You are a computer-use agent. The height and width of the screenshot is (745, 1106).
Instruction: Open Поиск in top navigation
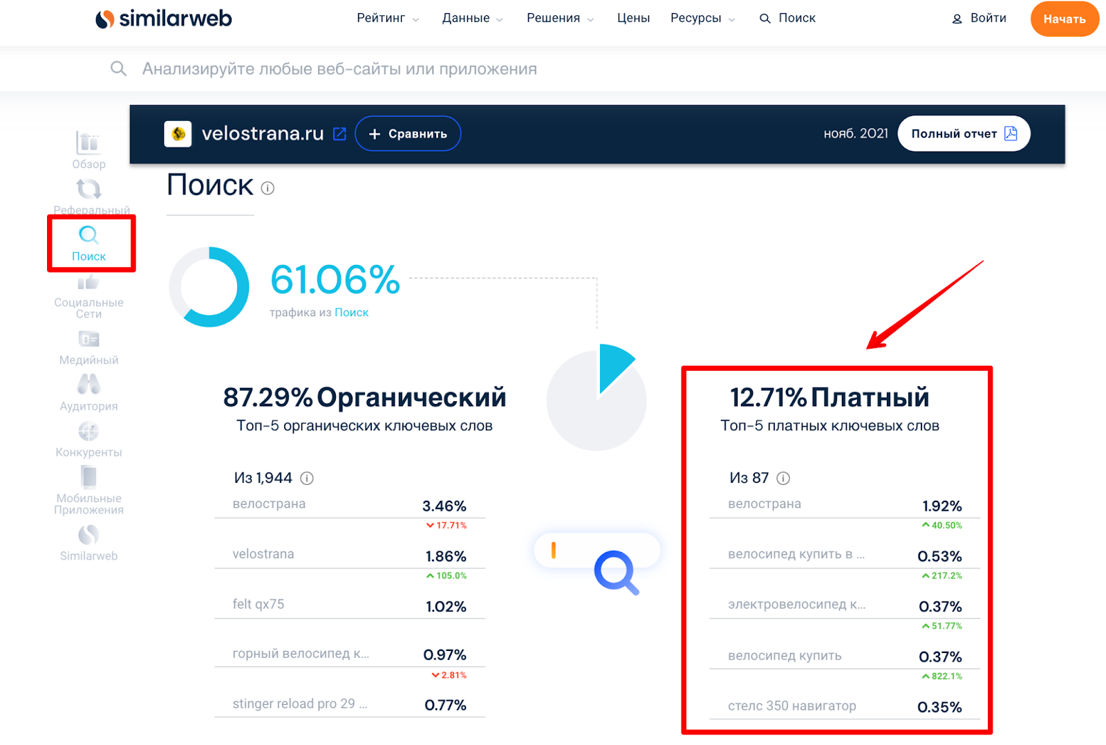pyautogui.click(x=787, y=18)
